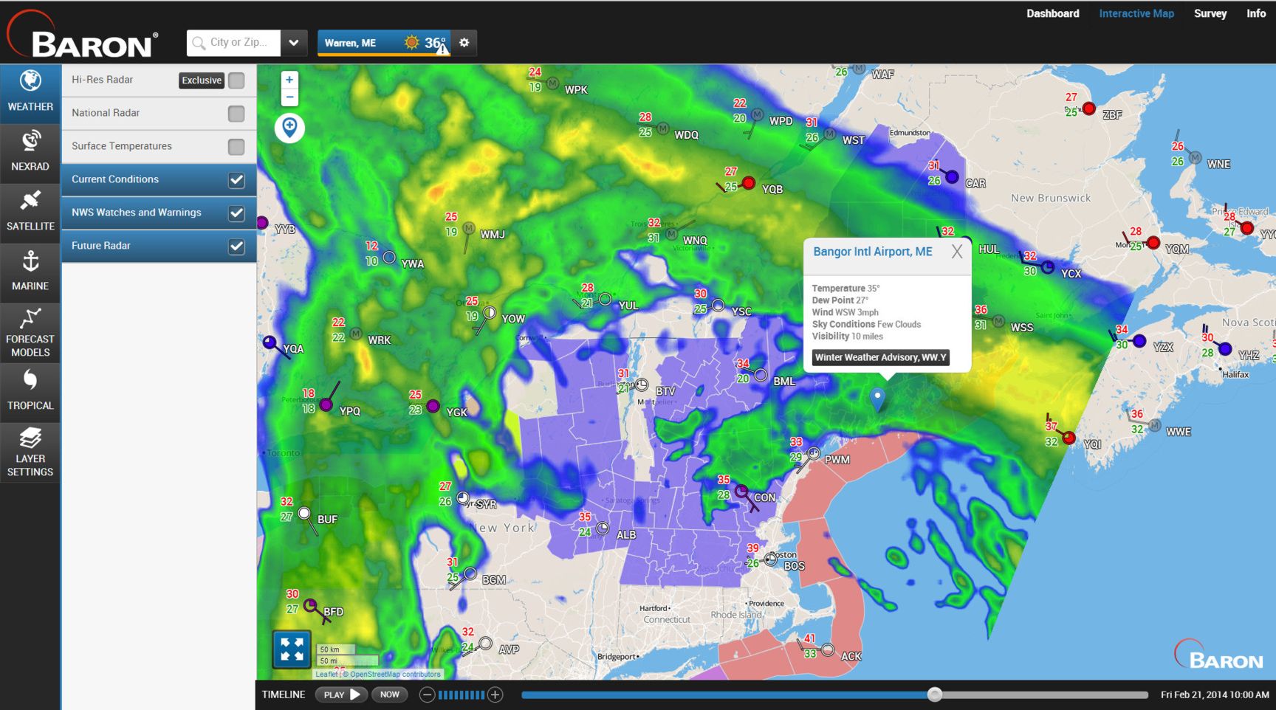Select the Warren, ME location tile
Screen dimensions: 1276x710
tap(384, 43)
